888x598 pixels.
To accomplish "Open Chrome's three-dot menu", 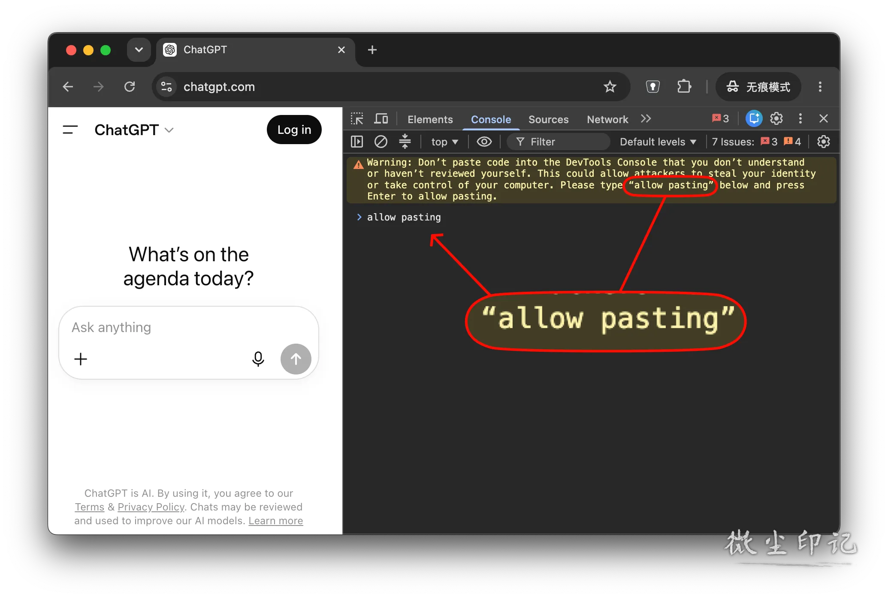I will tap(820, 87).
